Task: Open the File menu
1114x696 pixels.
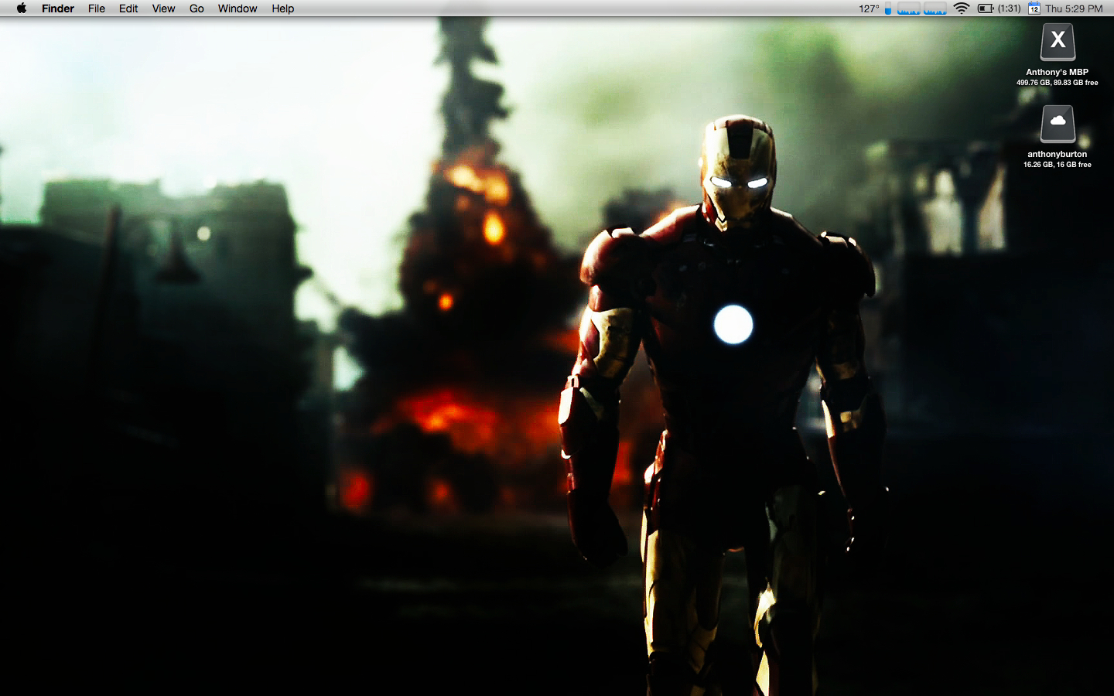Action: tap(97, 9)
